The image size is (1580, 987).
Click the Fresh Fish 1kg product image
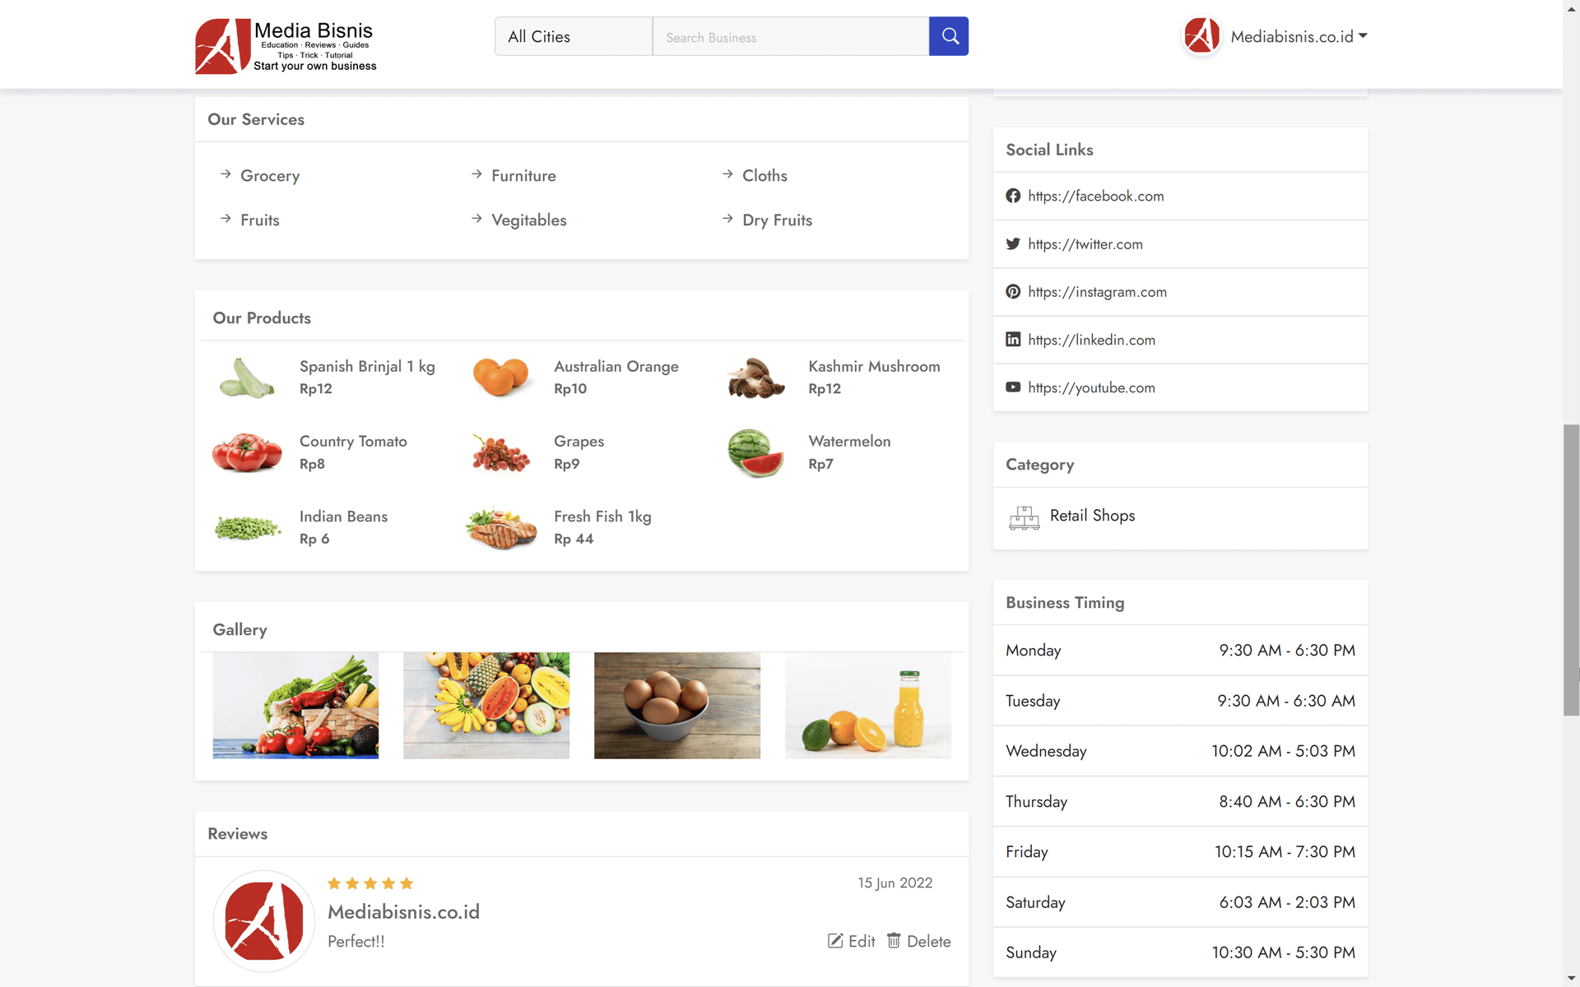tap(501, 528)
